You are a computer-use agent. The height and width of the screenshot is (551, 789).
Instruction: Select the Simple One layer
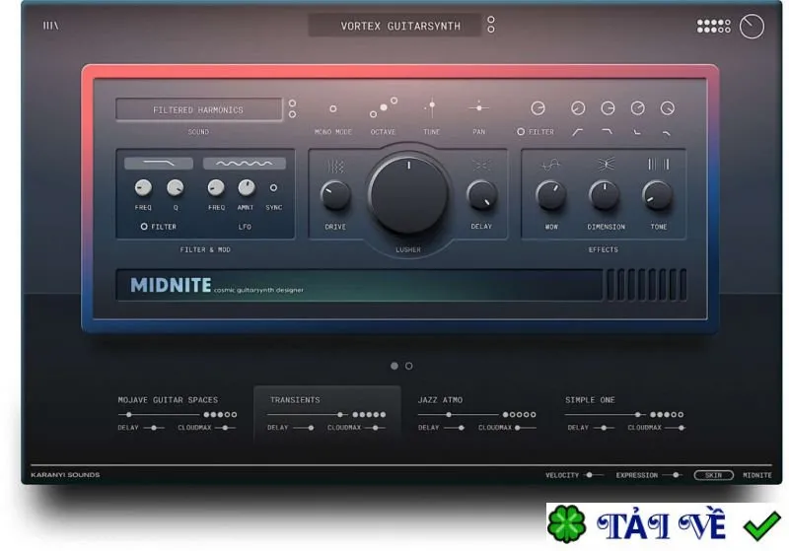coord(590,400)
